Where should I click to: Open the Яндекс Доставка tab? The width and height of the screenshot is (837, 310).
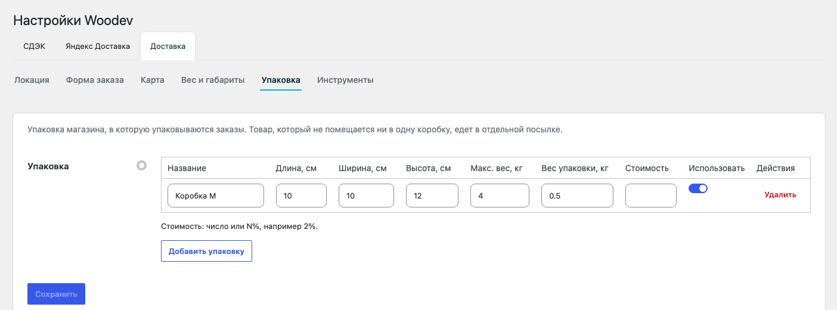click(x=98, y=46)
